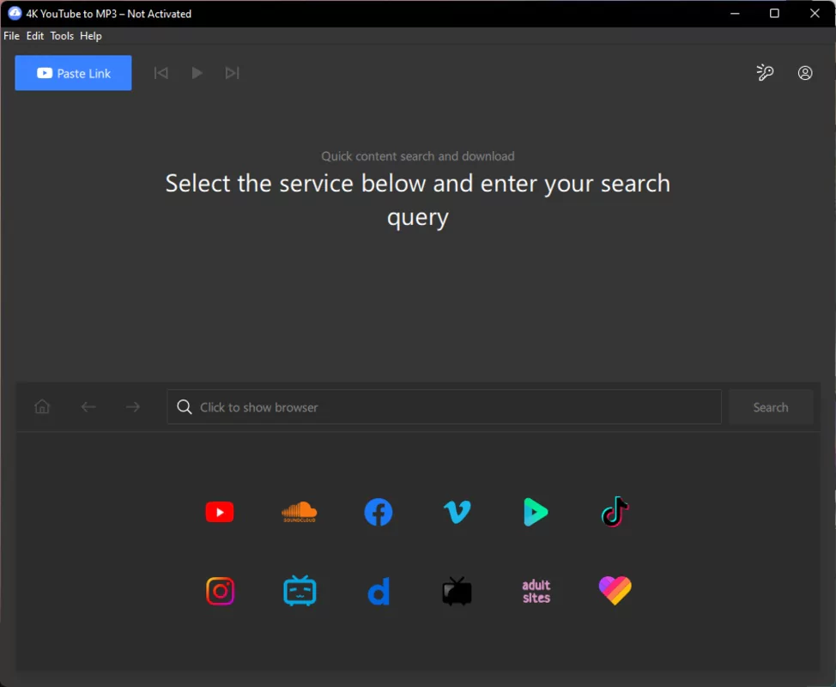Open the account profile icon

(x=804, y=73)
